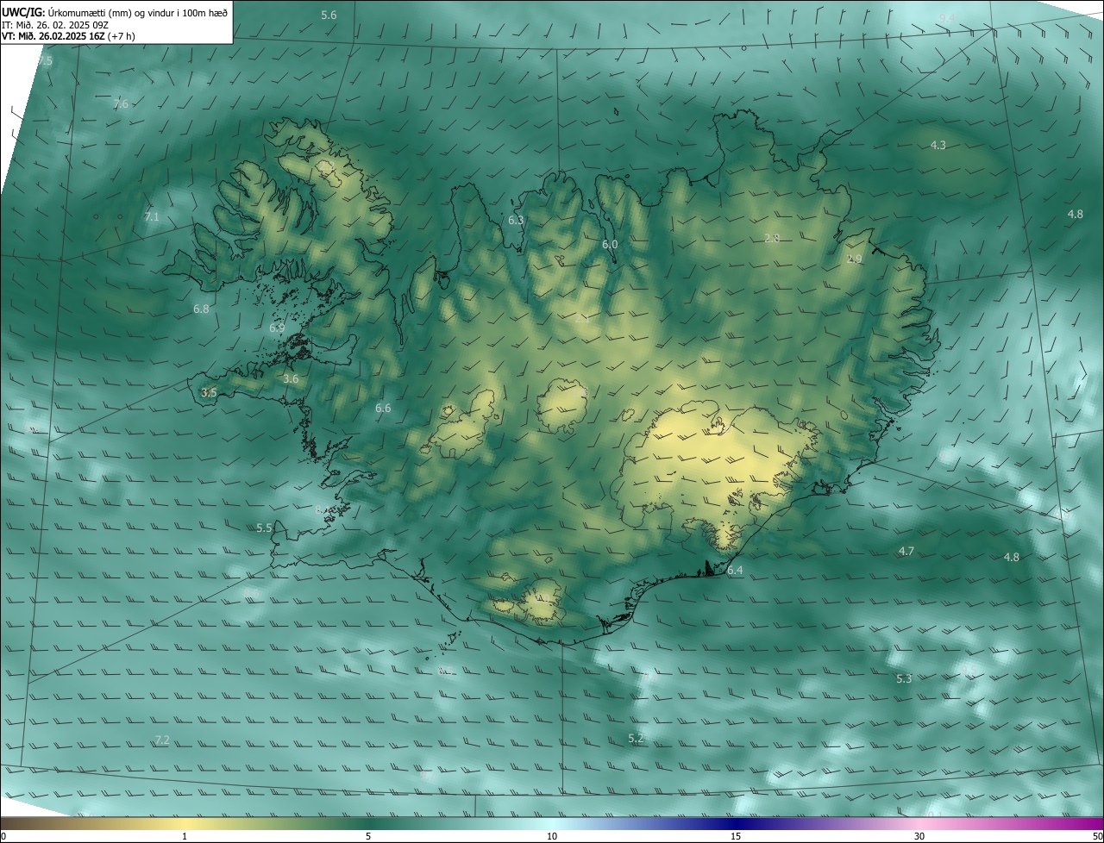
Task: Click the 7.1 value label
Action: pyautogui.click(x=152, y=216)
